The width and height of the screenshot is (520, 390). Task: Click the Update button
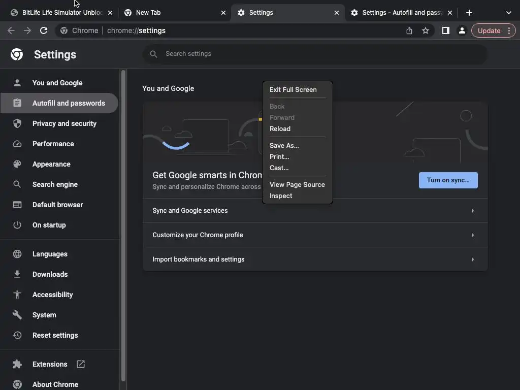489,30
